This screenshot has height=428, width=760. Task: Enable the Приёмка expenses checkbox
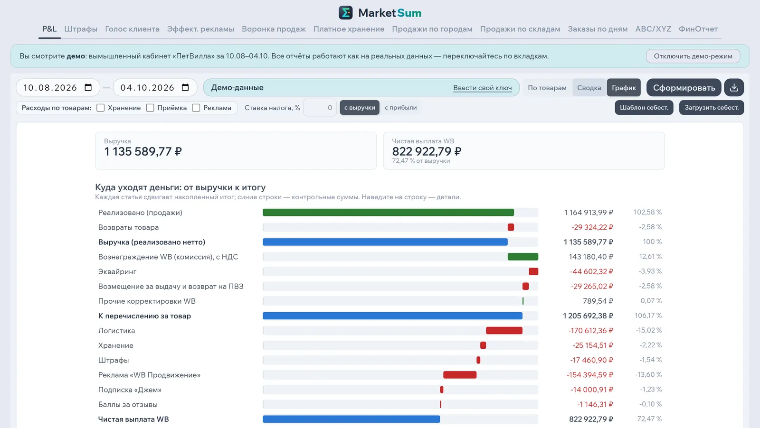(150, 108)
